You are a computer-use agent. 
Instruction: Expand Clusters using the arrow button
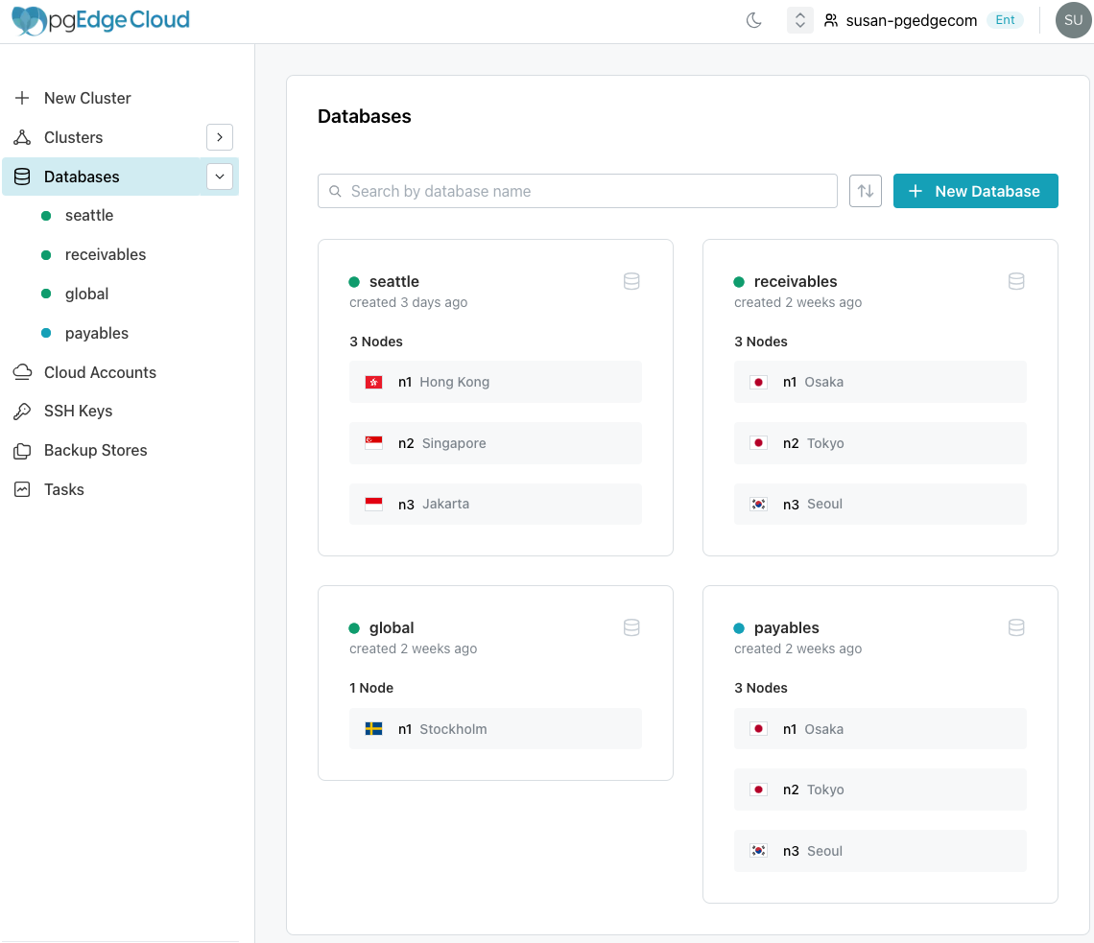pos(219,137)
